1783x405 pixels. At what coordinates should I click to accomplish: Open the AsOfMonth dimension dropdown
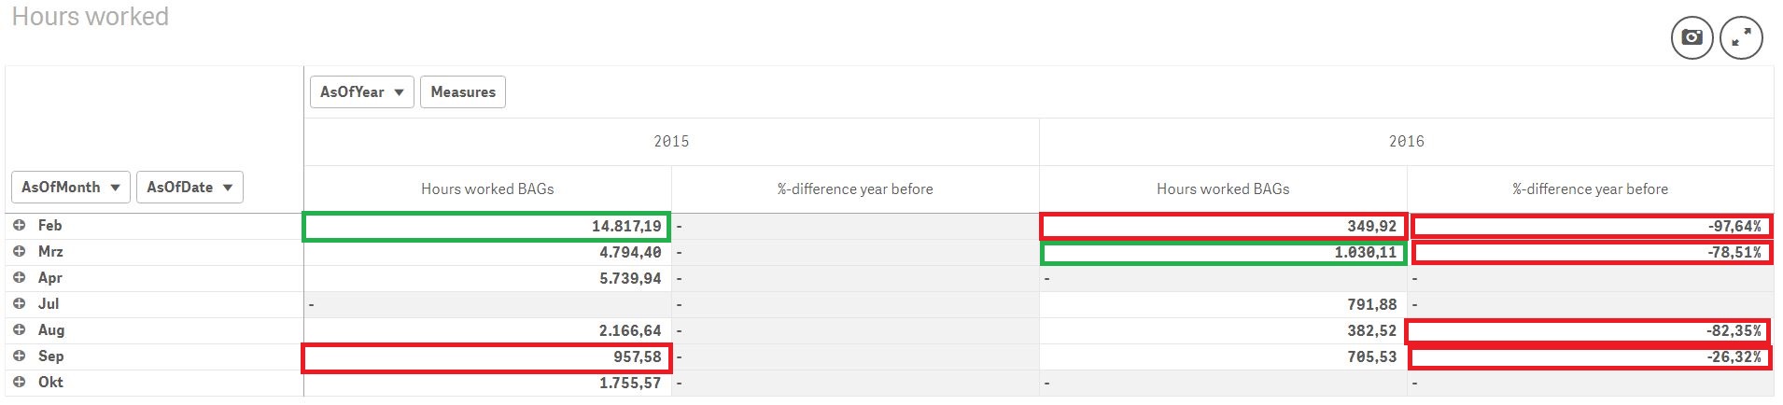71,188
